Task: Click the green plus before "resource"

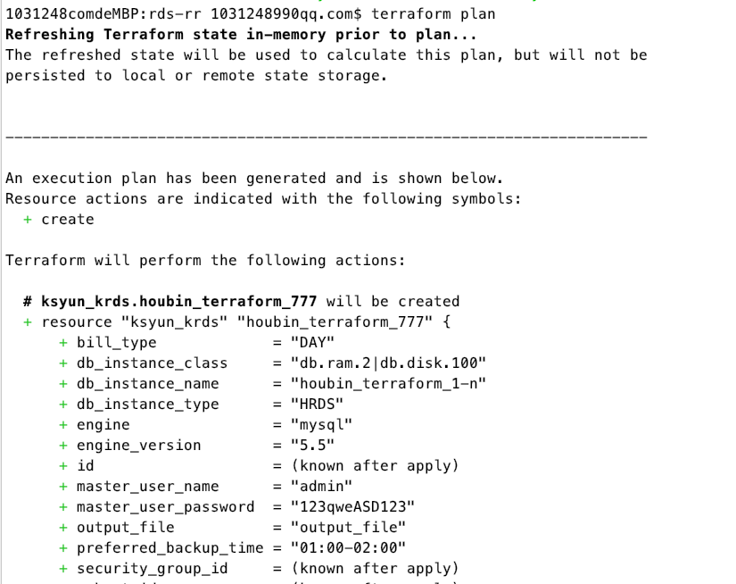Action: pyautogui.click(x=28, y=322)
